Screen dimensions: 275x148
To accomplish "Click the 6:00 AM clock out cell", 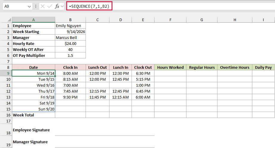I will (143, 97).
